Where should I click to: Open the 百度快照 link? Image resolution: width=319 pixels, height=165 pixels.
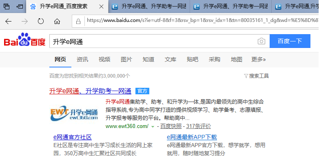171,126
